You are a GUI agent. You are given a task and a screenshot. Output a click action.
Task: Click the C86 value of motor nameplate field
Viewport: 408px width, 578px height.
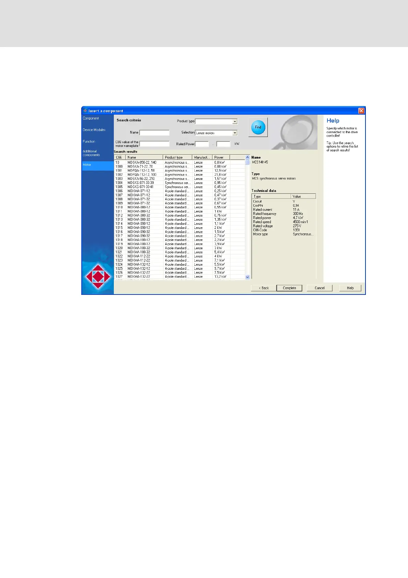(x=154, y=144)
